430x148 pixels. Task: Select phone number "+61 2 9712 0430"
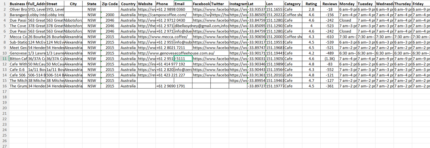(165, 20)
